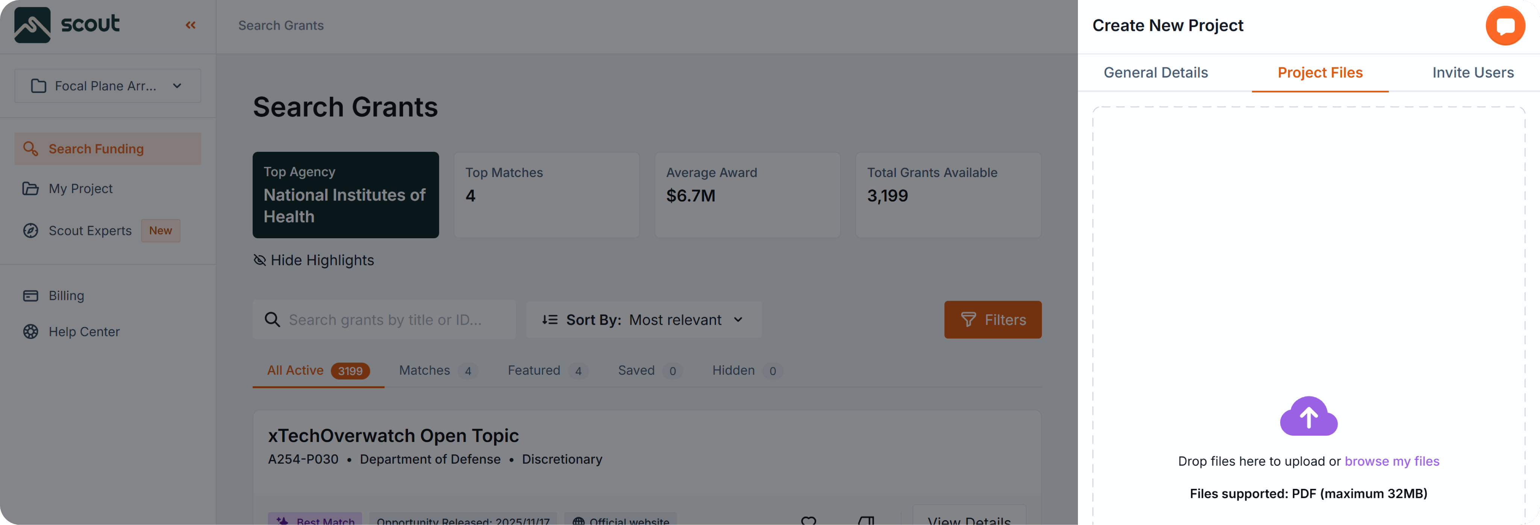Open Focal Plane Arr project dropdown
Image resolution: width=1540 pixels, height=525 pixels.
[108, 86]
